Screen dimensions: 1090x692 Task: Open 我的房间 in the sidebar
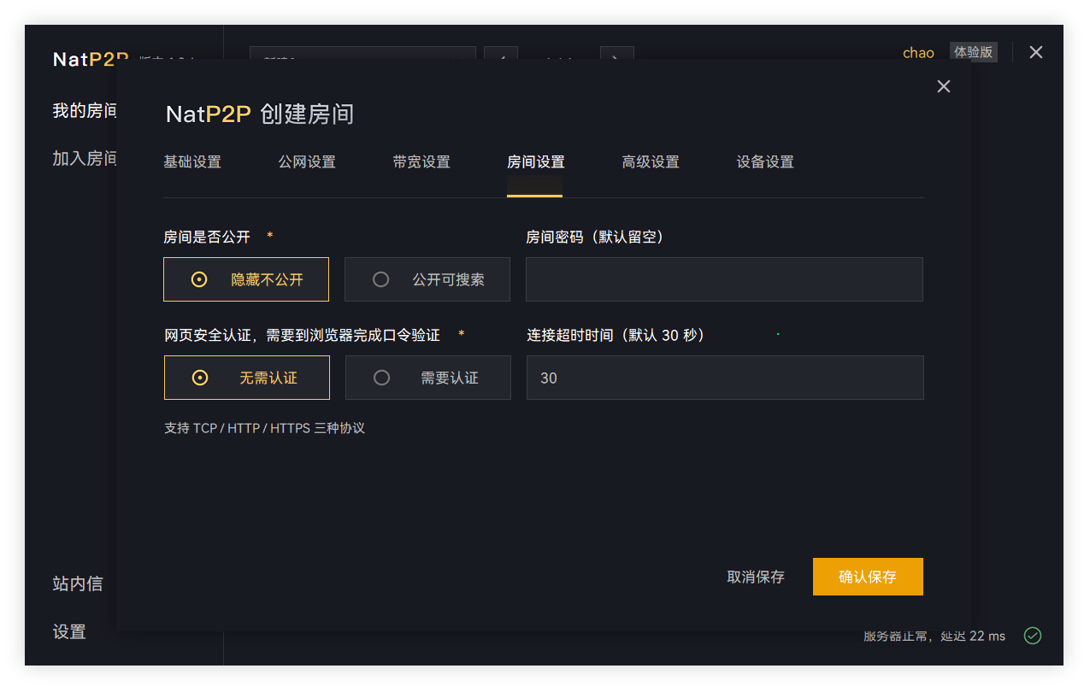click(x=85, y=111)
